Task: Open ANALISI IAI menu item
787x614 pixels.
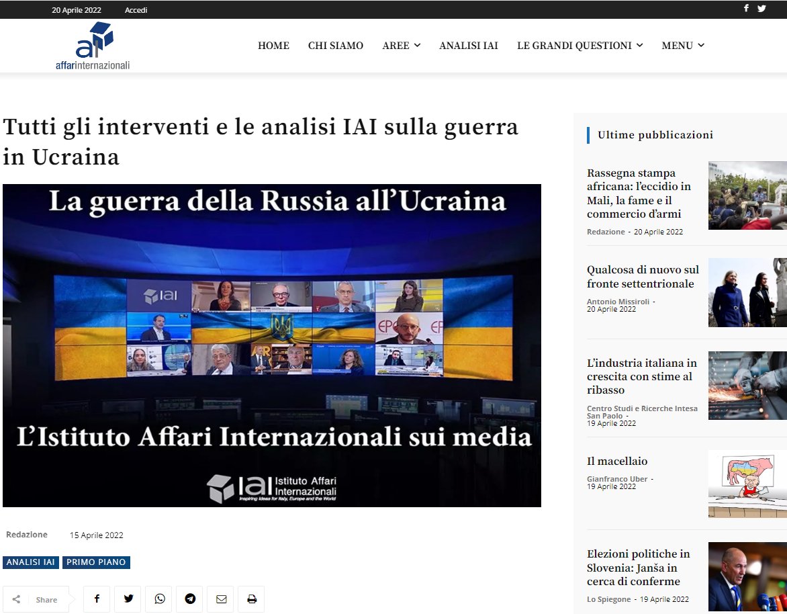Action: [x=468, y=46]
